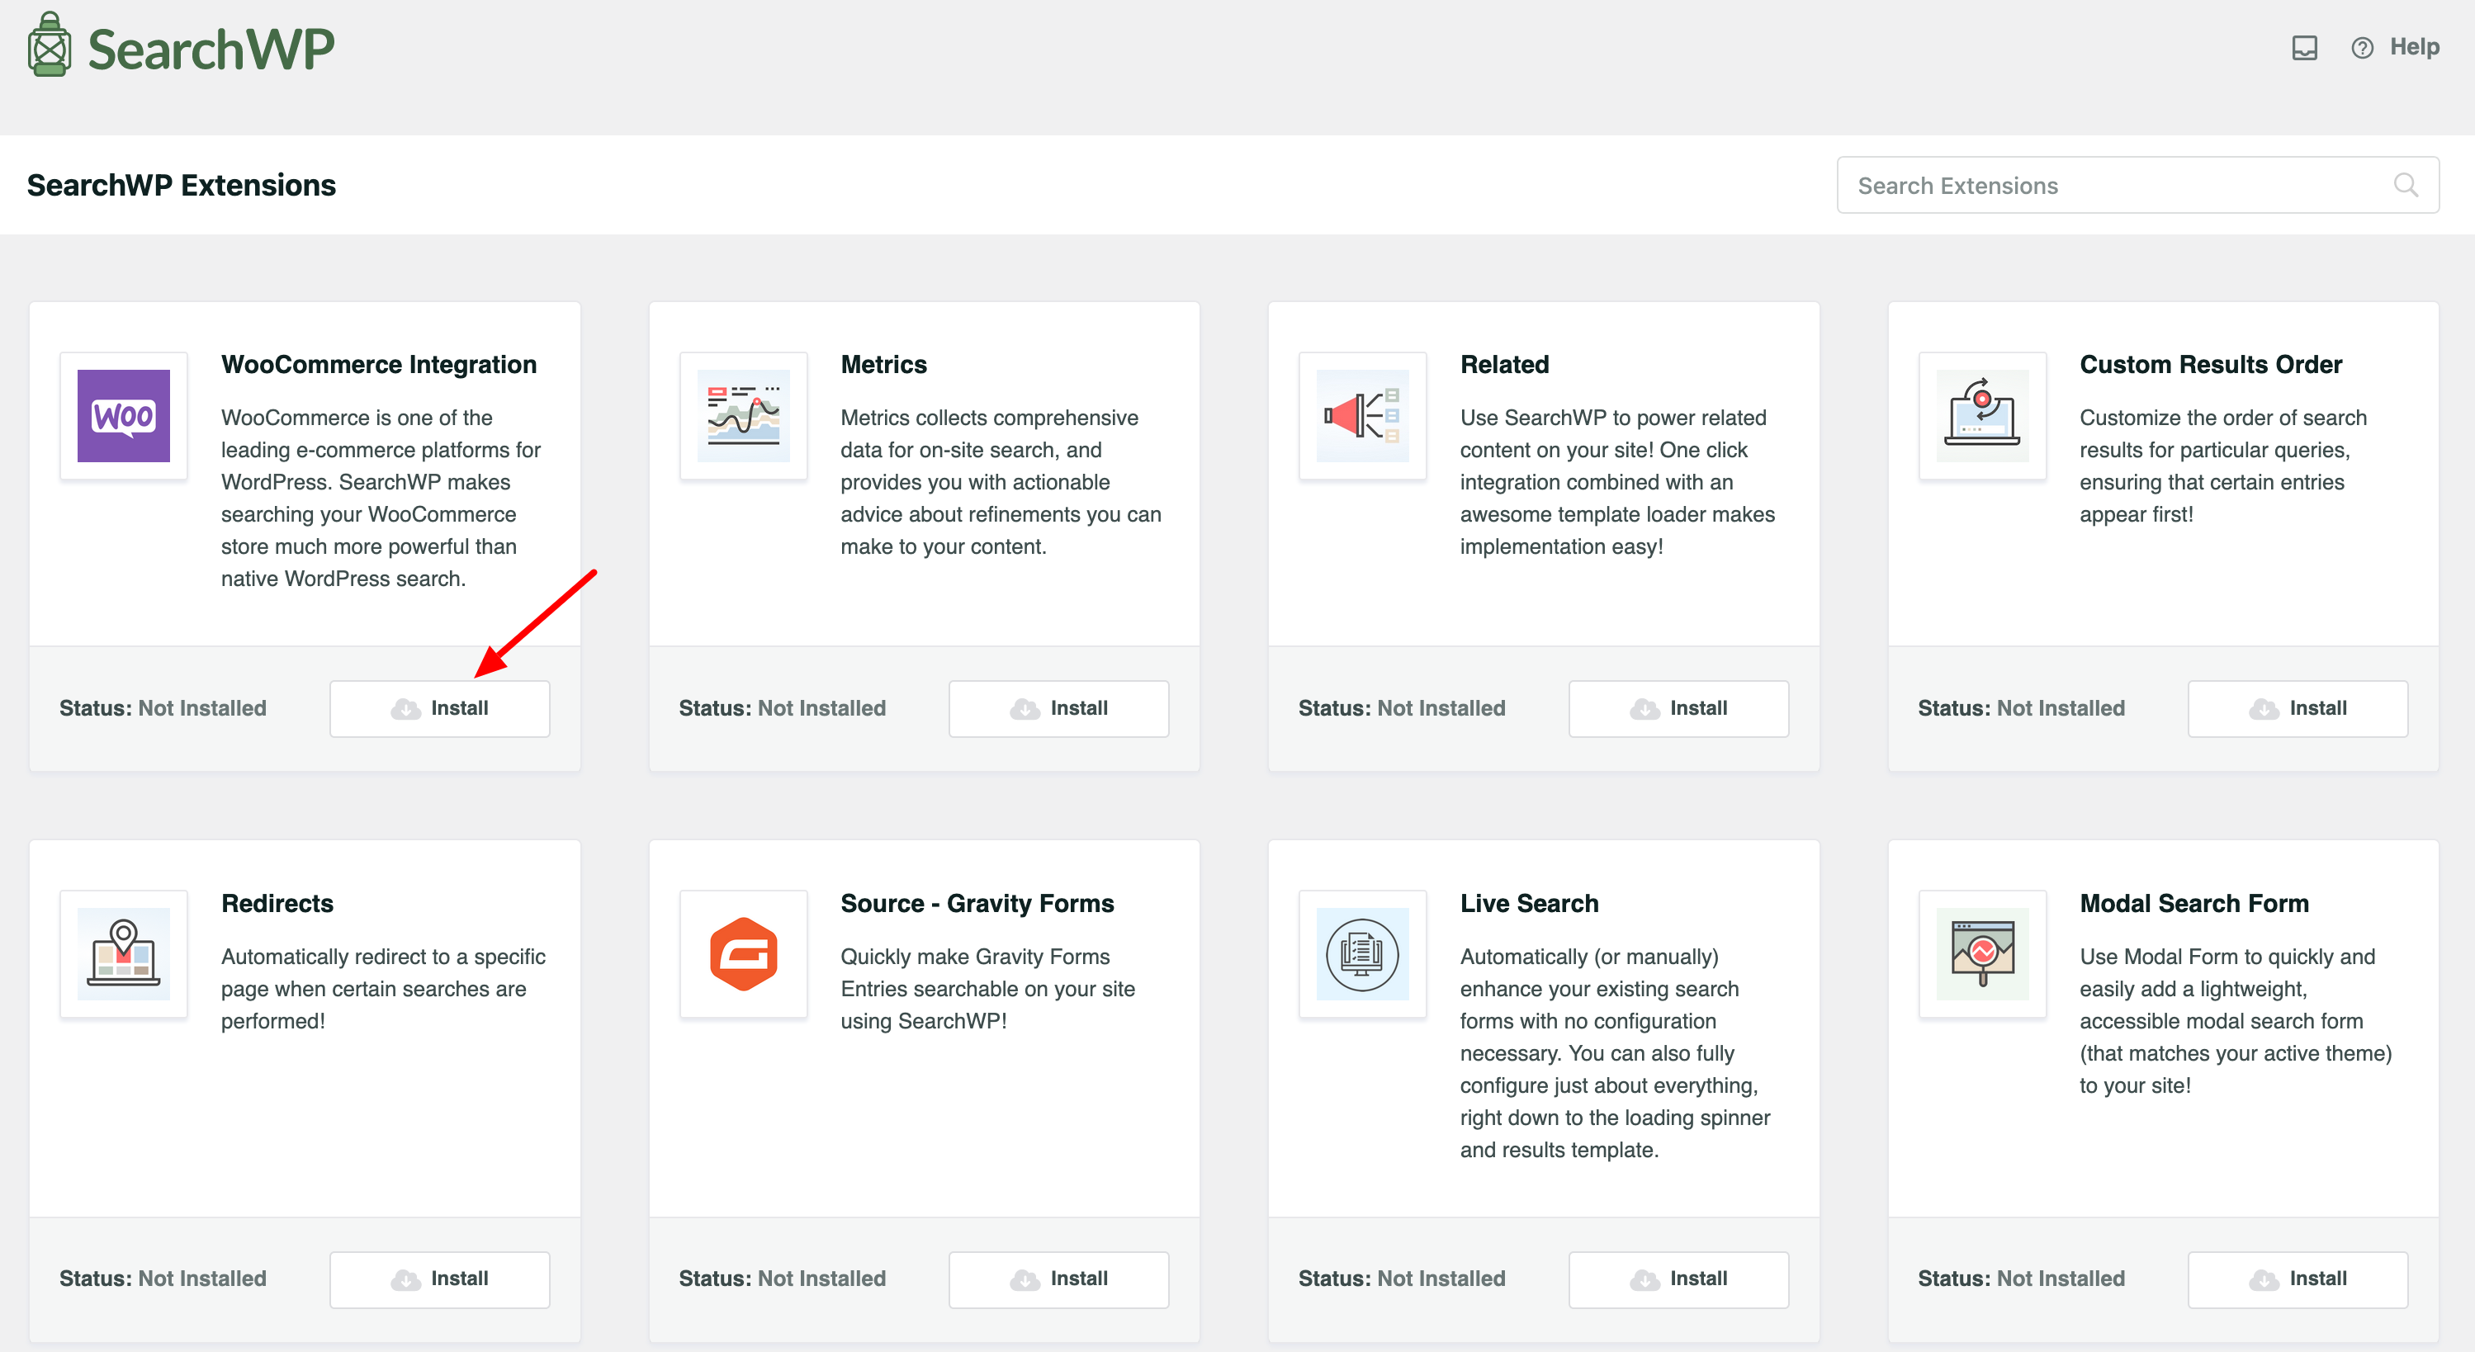Click the Redirects extension title
This screenshot has width=2475, height=1352.
click(x=277, y=903)
